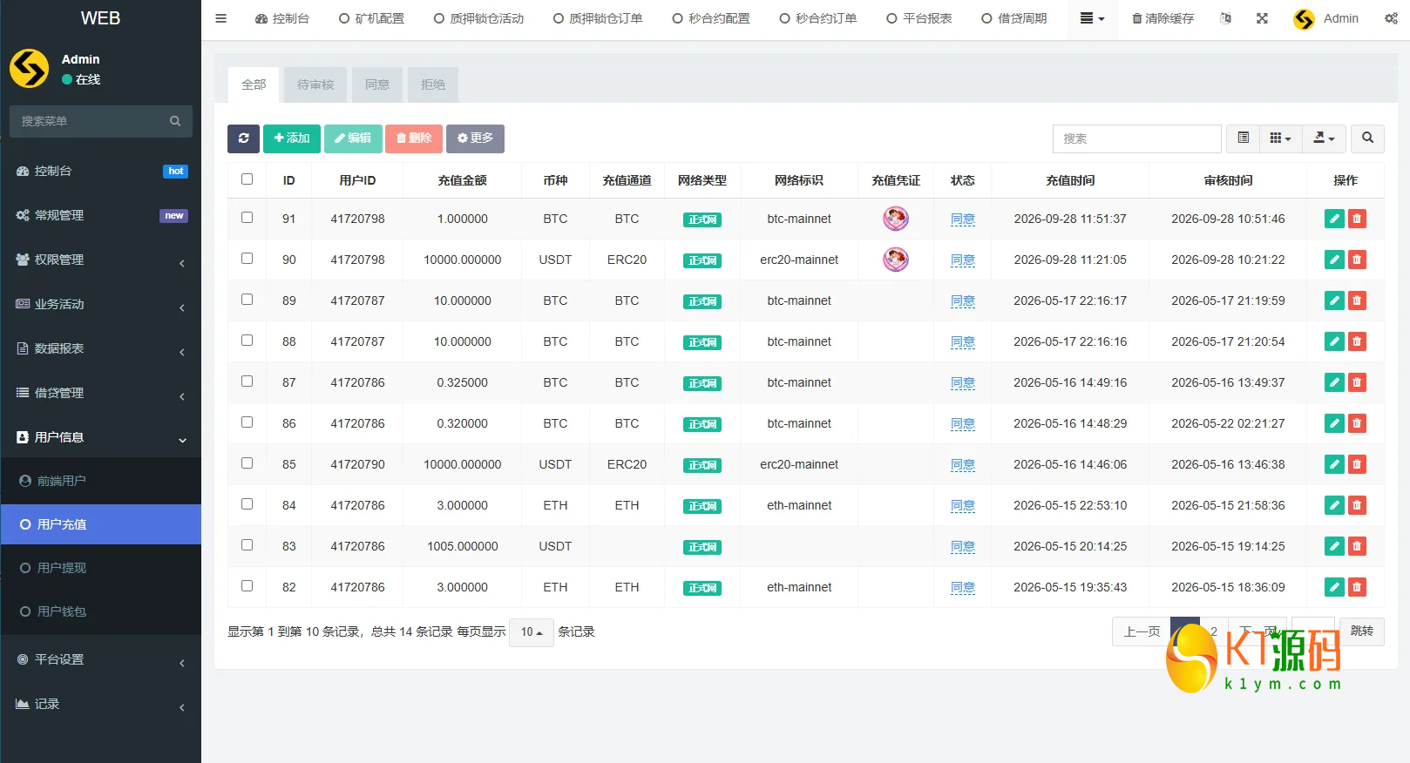Image resolution: width=1410 pixels, height=763 pixels.
Task: Expand the 借贷管理 sidebar menu
Action: (x=101, y=393)
